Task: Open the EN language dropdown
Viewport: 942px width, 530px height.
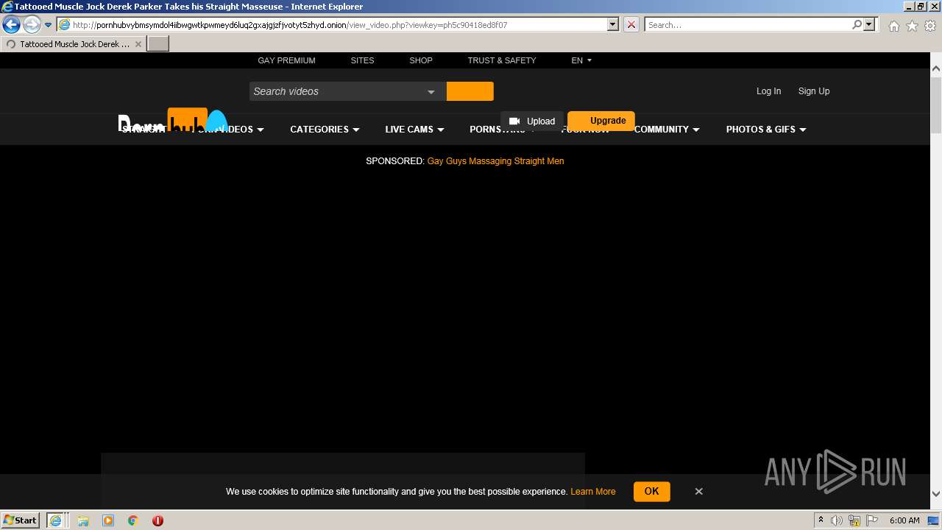Action: click(581, 60)
